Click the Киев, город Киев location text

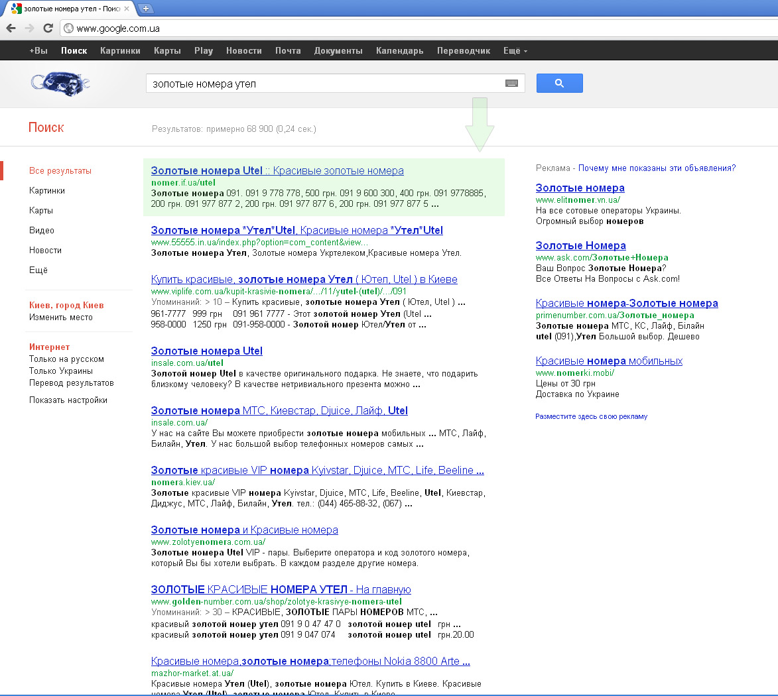(x=66, y=305)
